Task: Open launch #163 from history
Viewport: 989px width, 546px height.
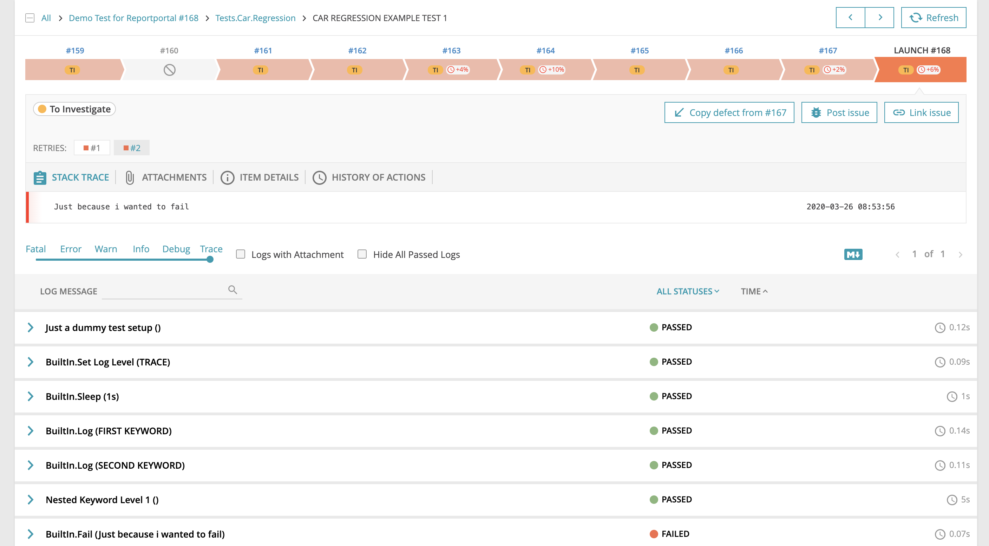Action: click(x=451, y=50)
